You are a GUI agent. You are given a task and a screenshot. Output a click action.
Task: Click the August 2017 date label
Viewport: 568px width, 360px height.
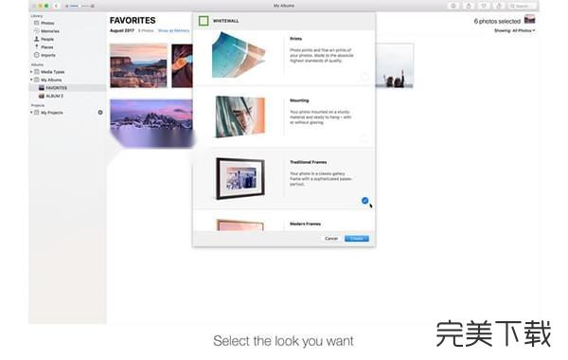pyautogui.click(x=122, y=30)
